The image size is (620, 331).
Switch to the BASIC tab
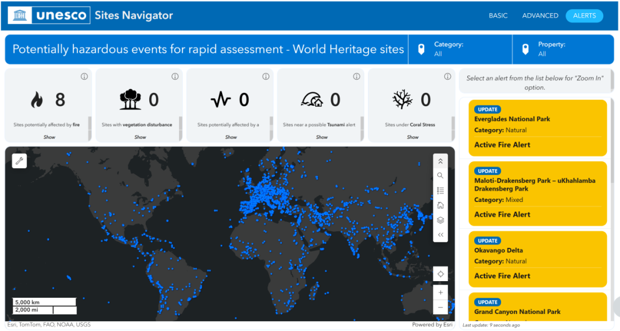498,15
